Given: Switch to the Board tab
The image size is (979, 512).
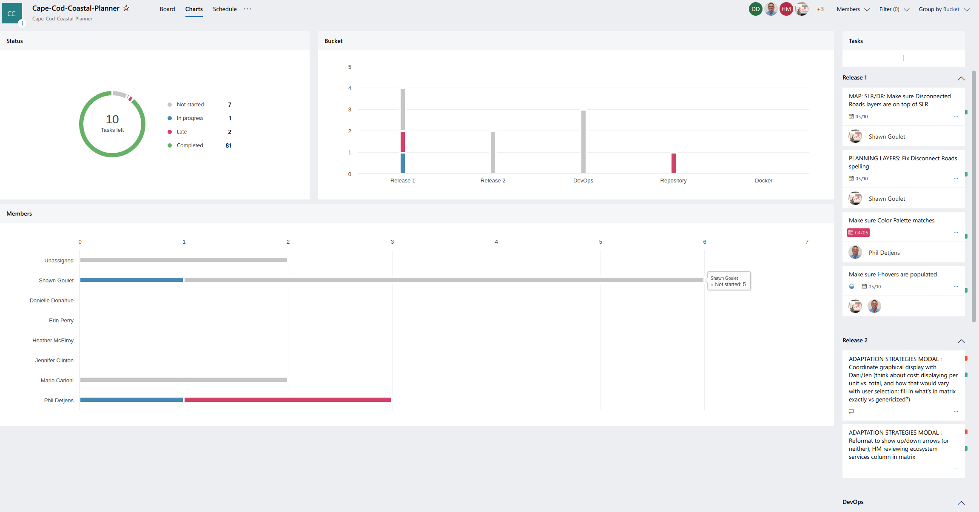Looking at the screenshot, I should (167, 9).
